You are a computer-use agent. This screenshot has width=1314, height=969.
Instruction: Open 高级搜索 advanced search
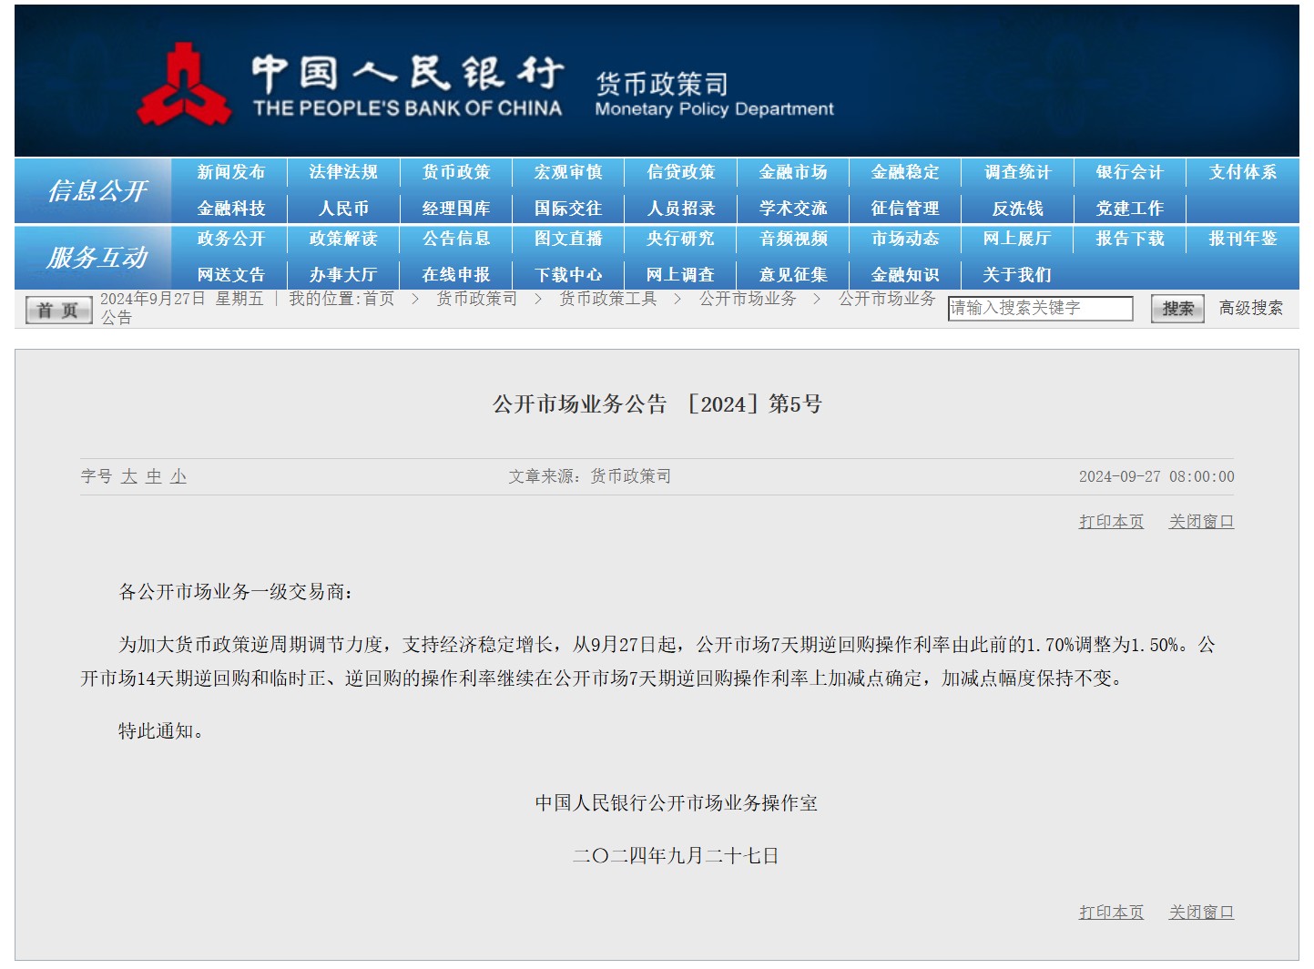click(x=1250, y=309)
